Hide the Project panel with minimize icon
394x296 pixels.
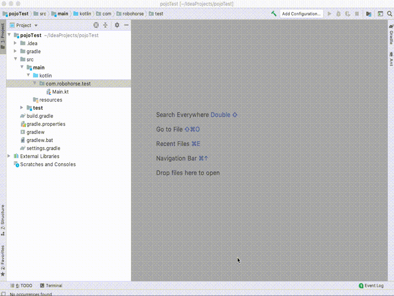pos(126,25)
